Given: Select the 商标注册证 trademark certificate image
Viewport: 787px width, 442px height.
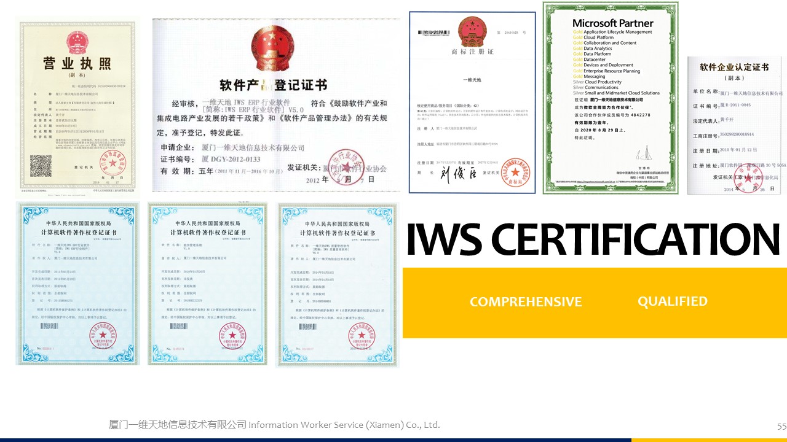Looking at the screenshot, I should click(472, 102).
